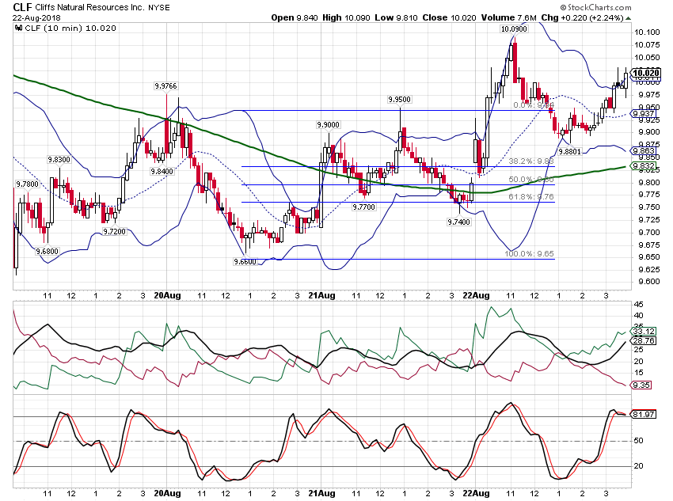Click the candlestick icon before the CLF legend
This screenshot has width=673, height=501.
click(x=18, y=28)
